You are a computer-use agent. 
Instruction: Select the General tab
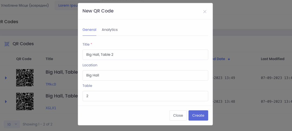pyautogui.click(x=89, y=30)
